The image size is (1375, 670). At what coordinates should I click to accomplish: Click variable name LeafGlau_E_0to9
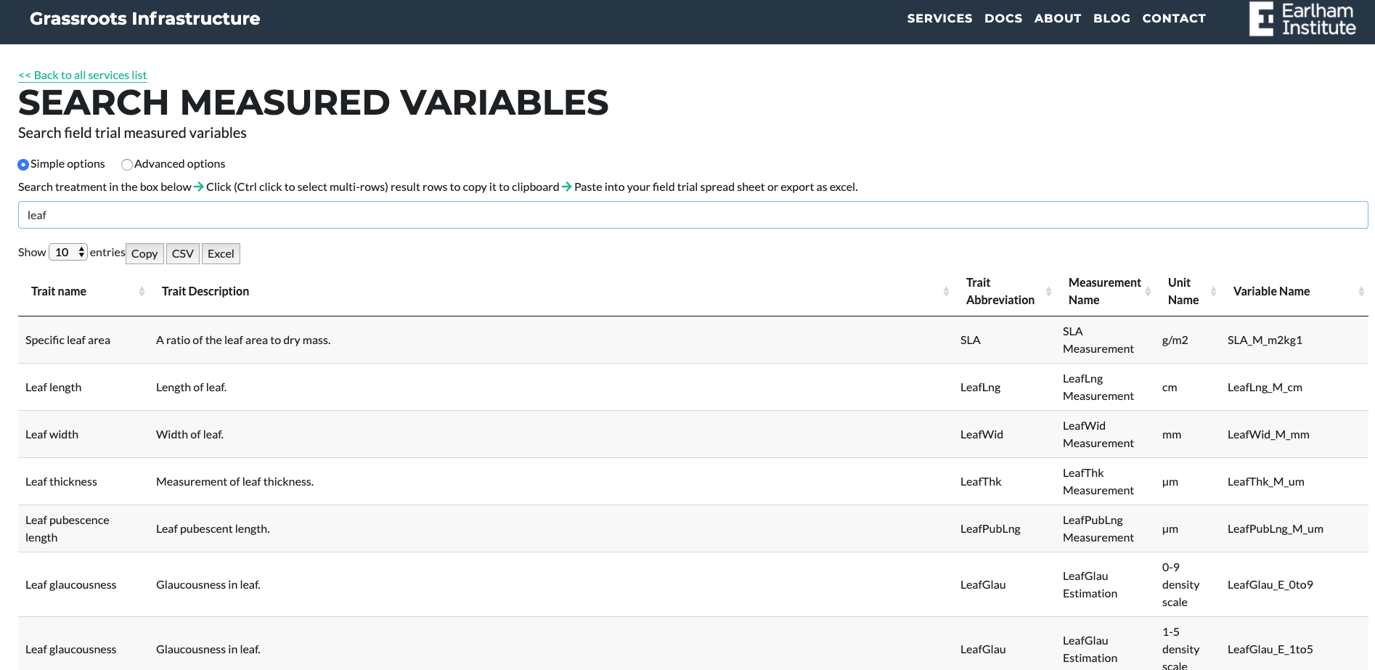[x=1270, y=584]
